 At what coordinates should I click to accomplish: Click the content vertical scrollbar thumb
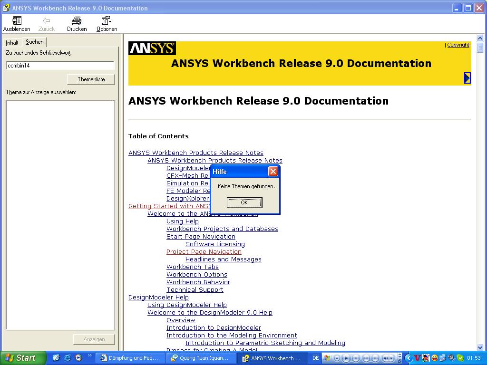tap(480, 48)
